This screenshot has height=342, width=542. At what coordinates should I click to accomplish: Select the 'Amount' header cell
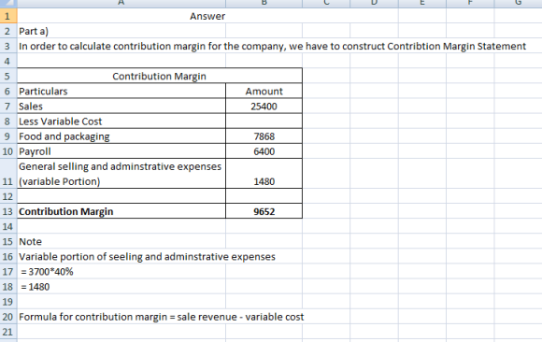[264, 92]
